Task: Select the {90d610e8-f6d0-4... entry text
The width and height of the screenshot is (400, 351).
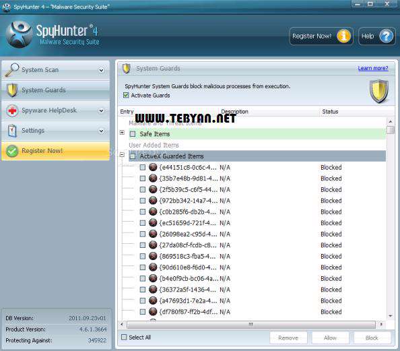Action: tap(188, 267)
